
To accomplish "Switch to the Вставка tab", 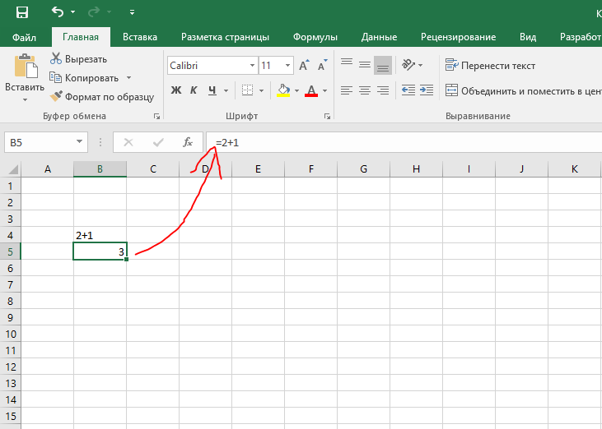I will click(x=140, y=37).
